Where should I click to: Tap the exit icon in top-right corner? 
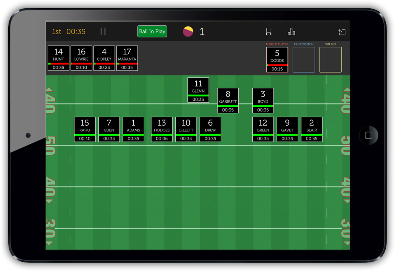tap(342, 32)
